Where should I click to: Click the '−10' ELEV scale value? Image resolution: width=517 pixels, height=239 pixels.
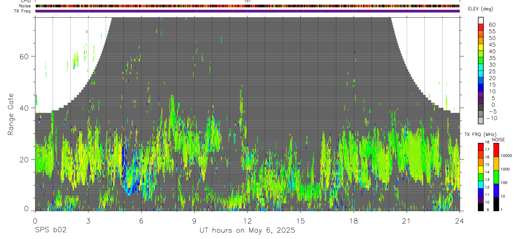point(491,118)
